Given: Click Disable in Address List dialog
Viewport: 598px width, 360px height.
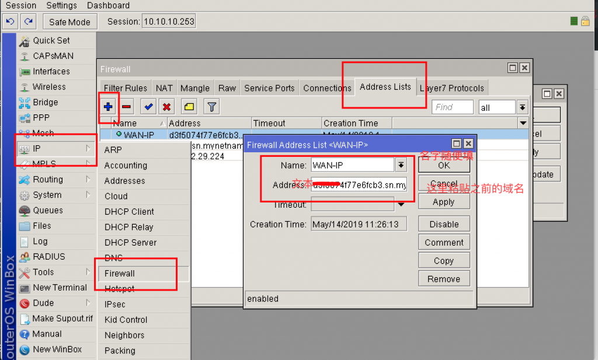Looking at the screenshot, I should point(444,224).
